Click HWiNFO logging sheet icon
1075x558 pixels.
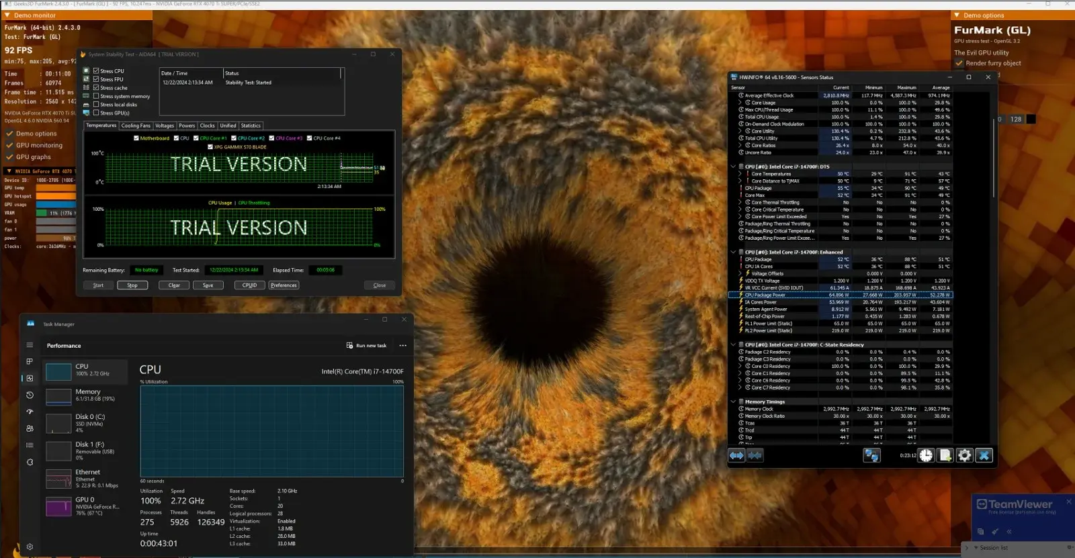[945, 455]
